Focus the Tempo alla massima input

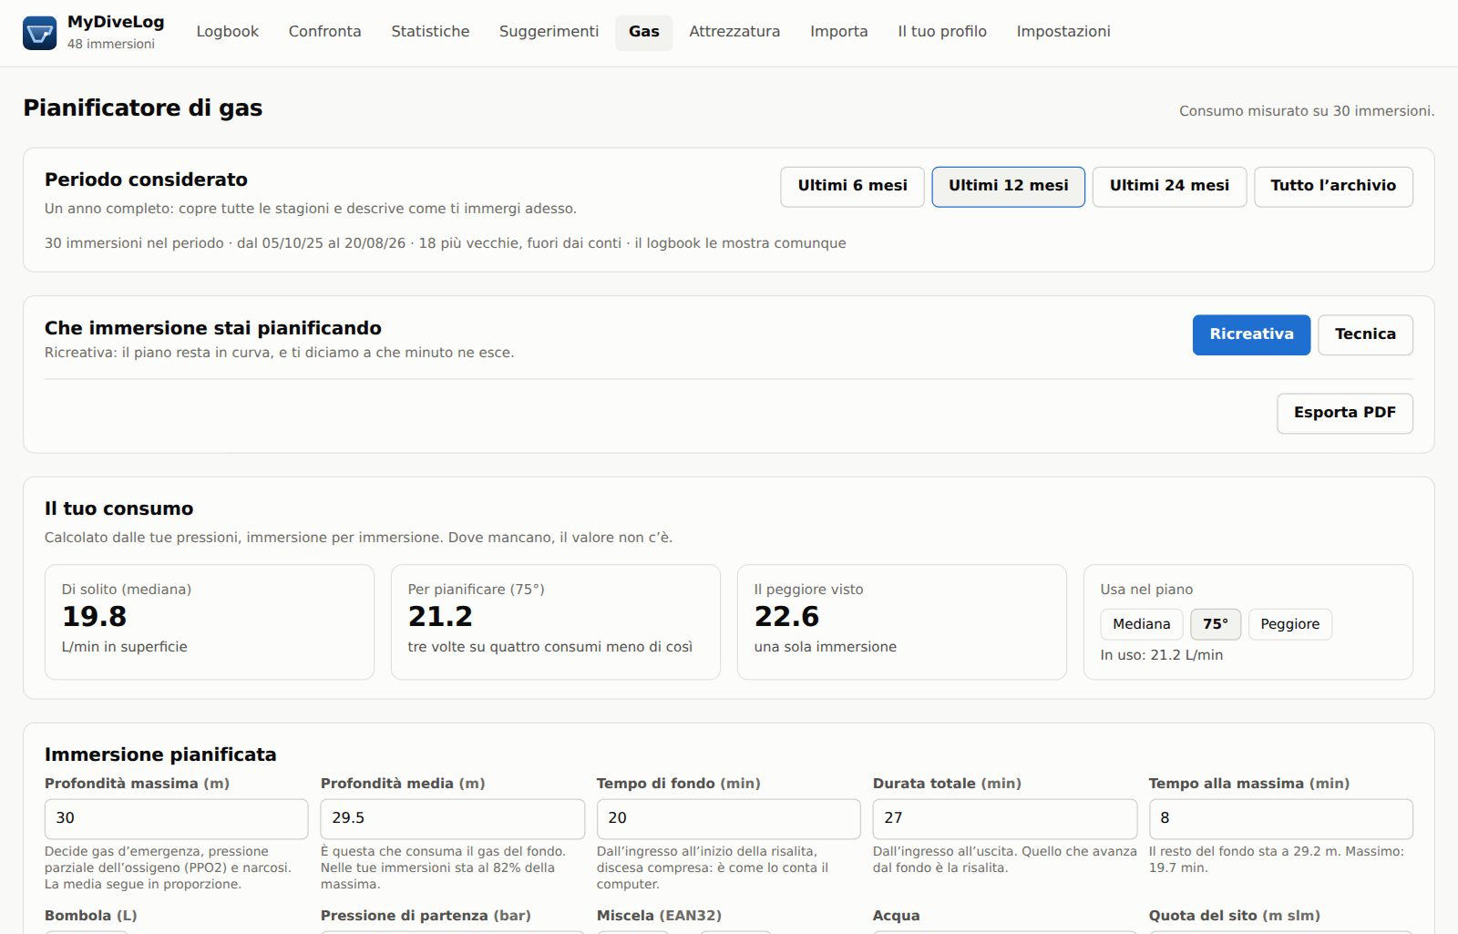coord(1280,818)
